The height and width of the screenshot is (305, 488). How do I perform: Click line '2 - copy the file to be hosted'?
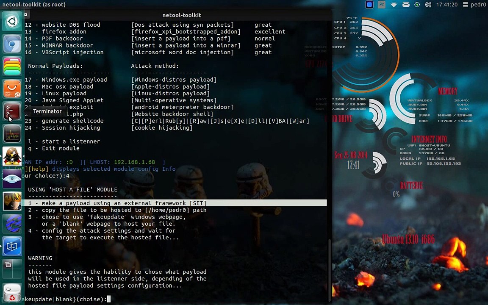click(x=117, y=210)
